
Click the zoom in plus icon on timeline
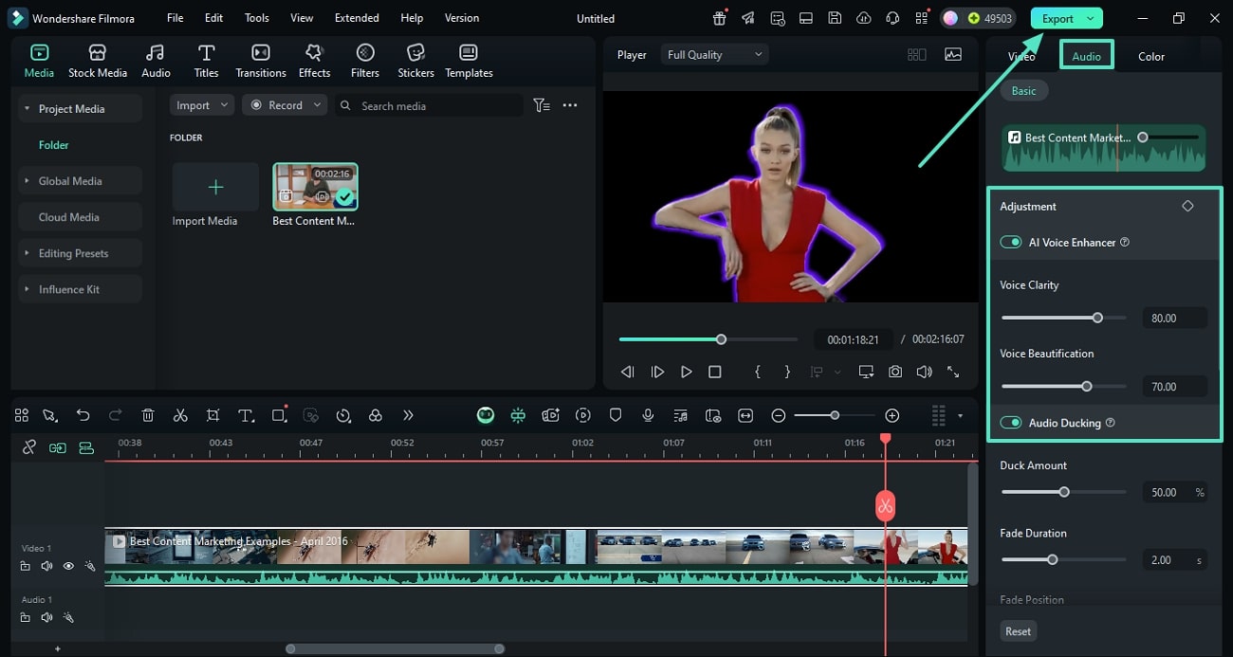click(x=892, y=415)
